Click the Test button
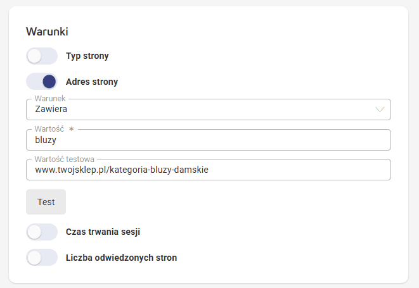 point(46,202)
